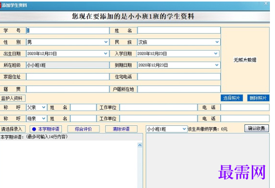This screenshot has height=188, width=275.
Task: Click the 电话 field in the 父亲 row
Action: tap(245, 107)
